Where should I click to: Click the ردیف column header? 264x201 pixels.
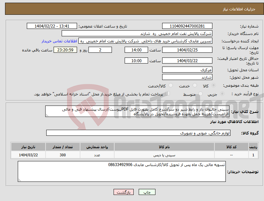click(253, 147)
